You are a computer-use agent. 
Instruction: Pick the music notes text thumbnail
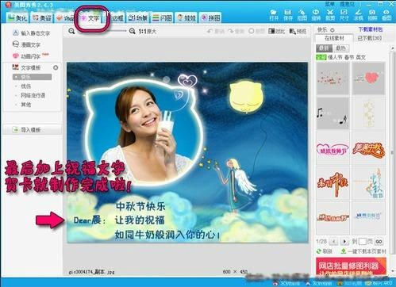tap(333, 113)
